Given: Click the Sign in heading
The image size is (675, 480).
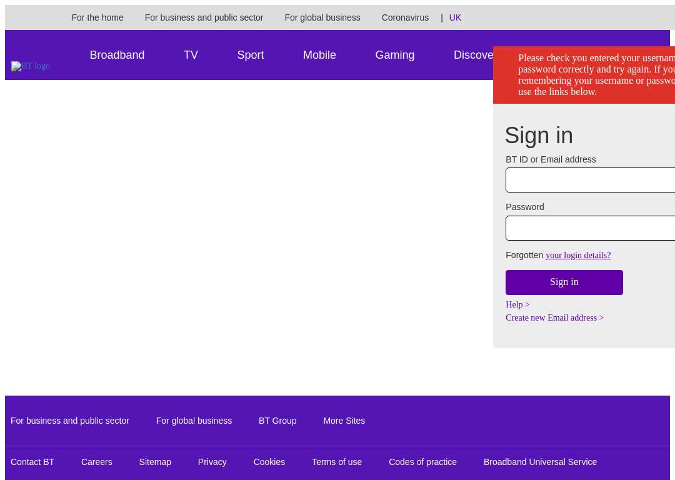Looking at the screenshot, I should click(x=539, y=135).
